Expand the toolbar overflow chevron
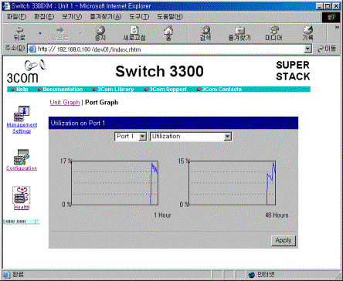Viewport: 343px width, 281px height. pyautogui.click(x=337, y=28)
